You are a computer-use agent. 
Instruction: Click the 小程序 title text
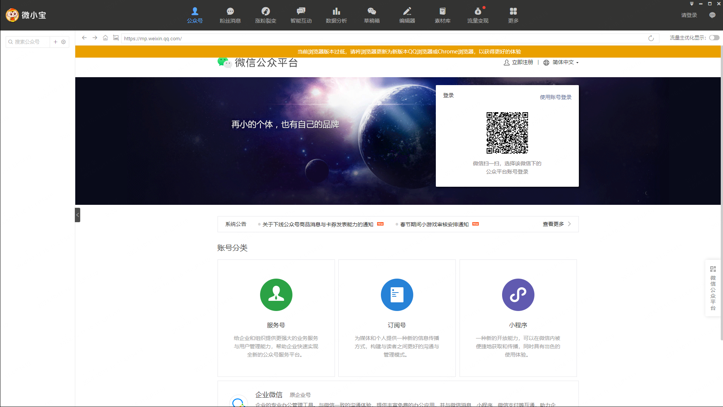[518, 325]
